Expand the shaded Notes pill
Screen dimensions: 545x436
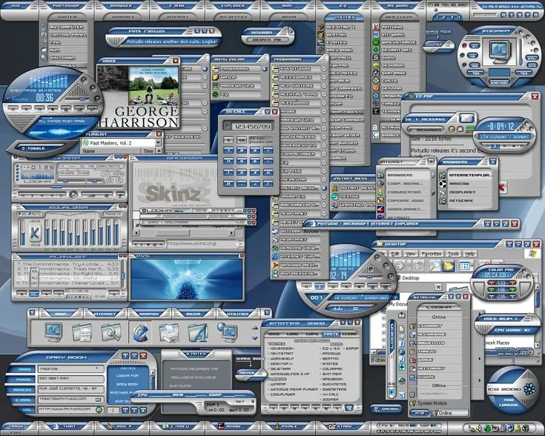(x=249, y=373)
